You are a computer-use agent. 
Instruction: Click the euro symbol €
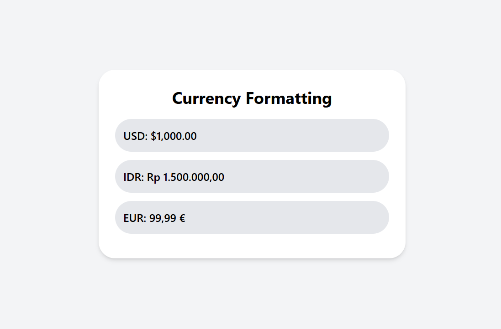click(182, 218)
